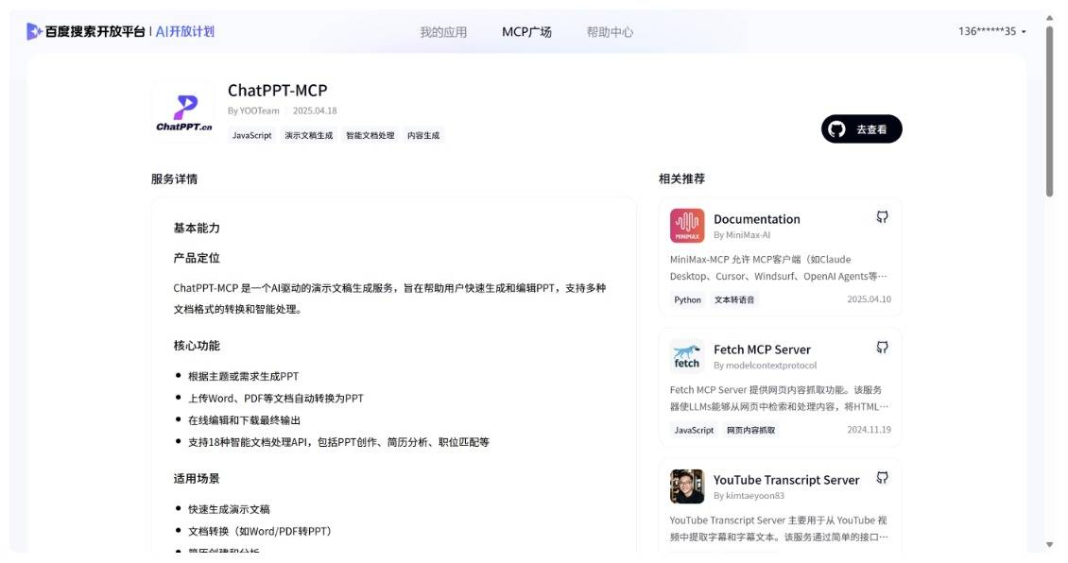Click the AI开放计划 header link
This screenshot has width=1068, height=563.
[x=185, y=31]
